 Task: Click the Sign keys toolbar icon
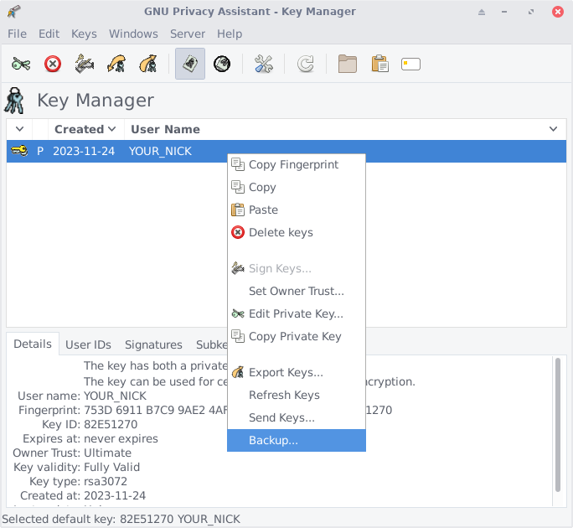click(x=85, y=64)
